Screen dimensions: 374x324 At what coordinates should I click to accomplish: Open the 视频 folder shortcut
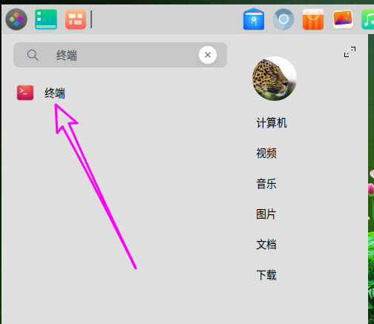(x=266, y=153)
